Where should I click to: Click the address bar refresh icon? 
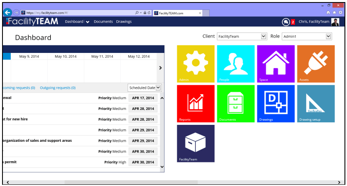[149, 13]
